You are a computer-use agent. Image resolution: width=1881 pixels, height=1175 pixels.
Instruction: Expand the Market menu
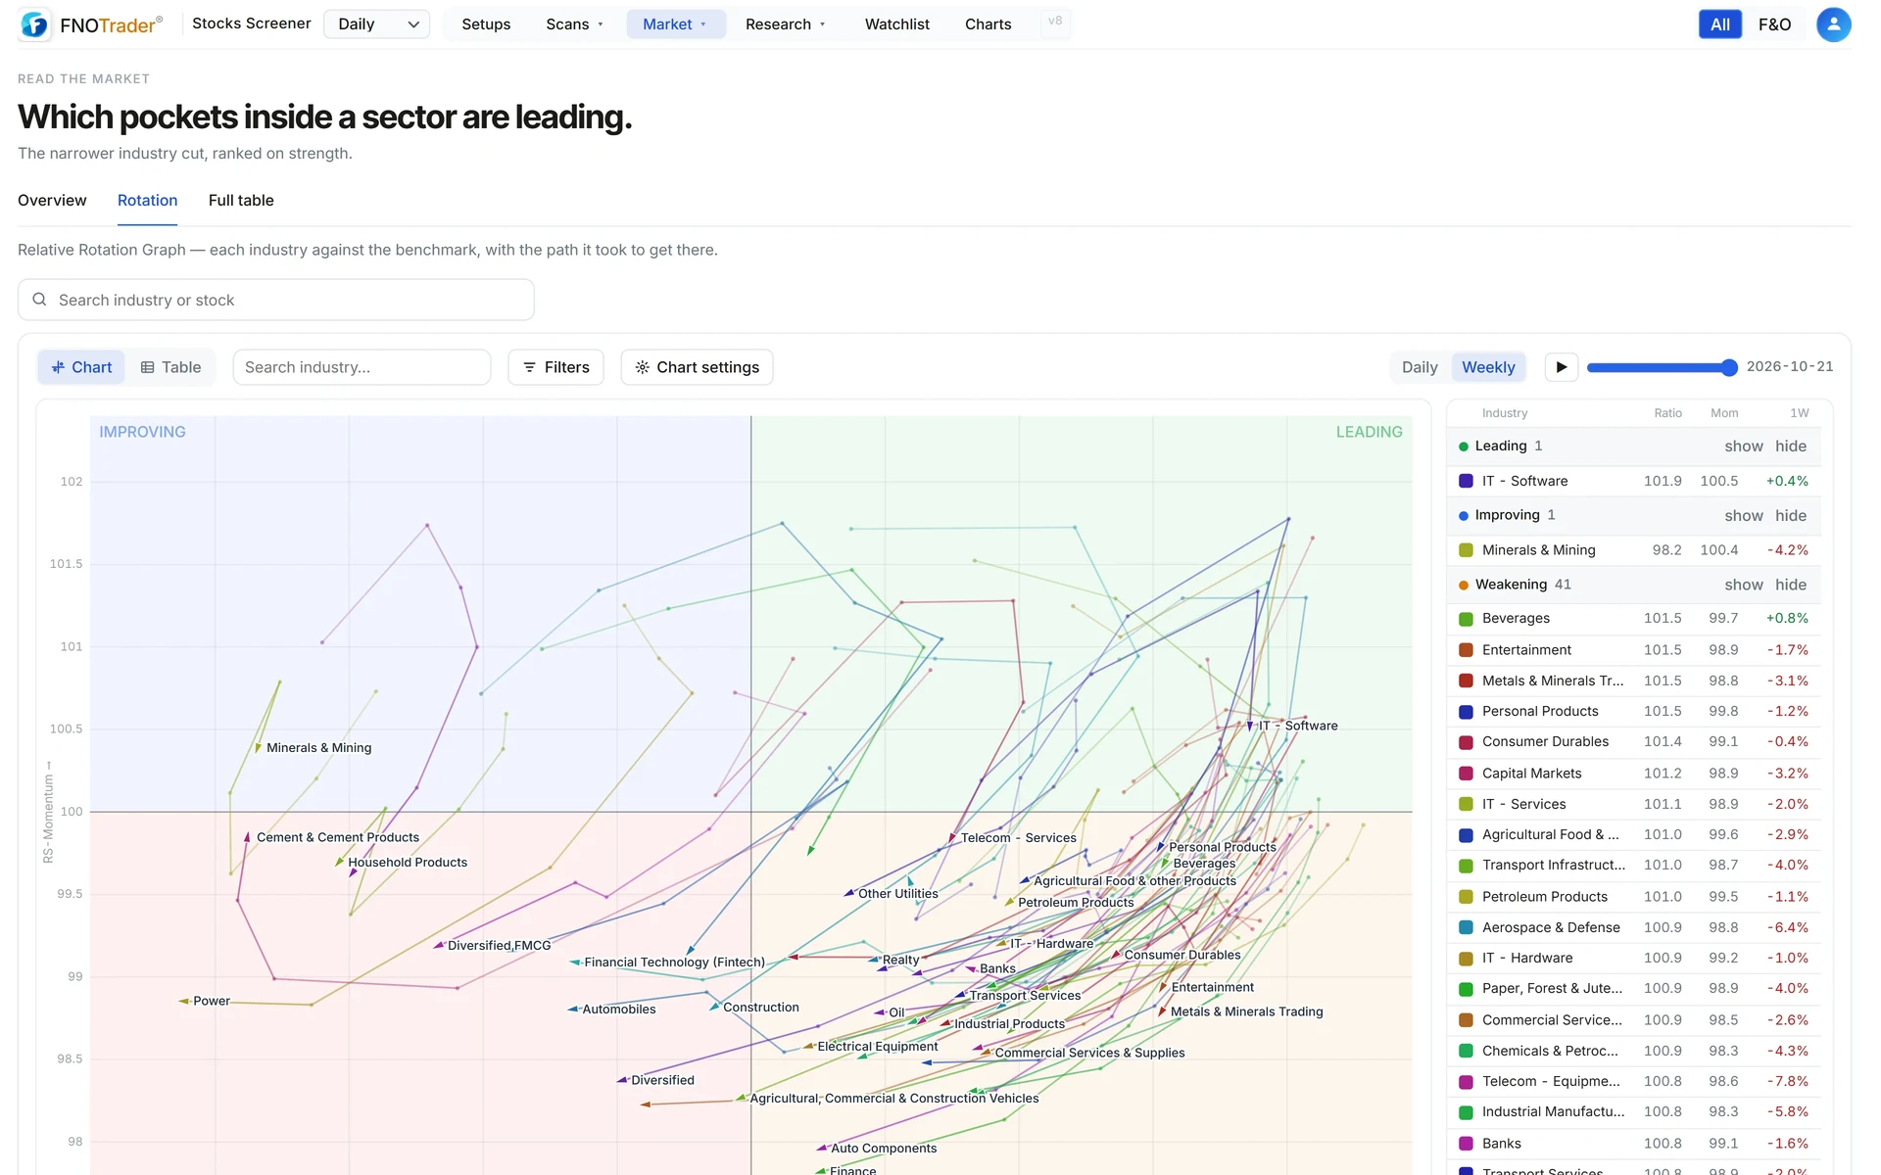(675, 24)
